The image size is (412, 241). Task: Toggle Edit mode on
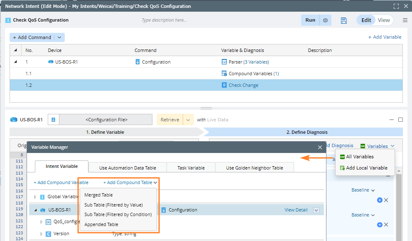click(366, 20)
